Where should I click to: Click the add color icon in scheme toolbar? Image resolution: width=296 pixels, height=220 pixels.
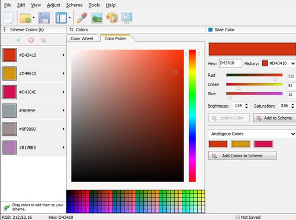(x=43, y=40)
